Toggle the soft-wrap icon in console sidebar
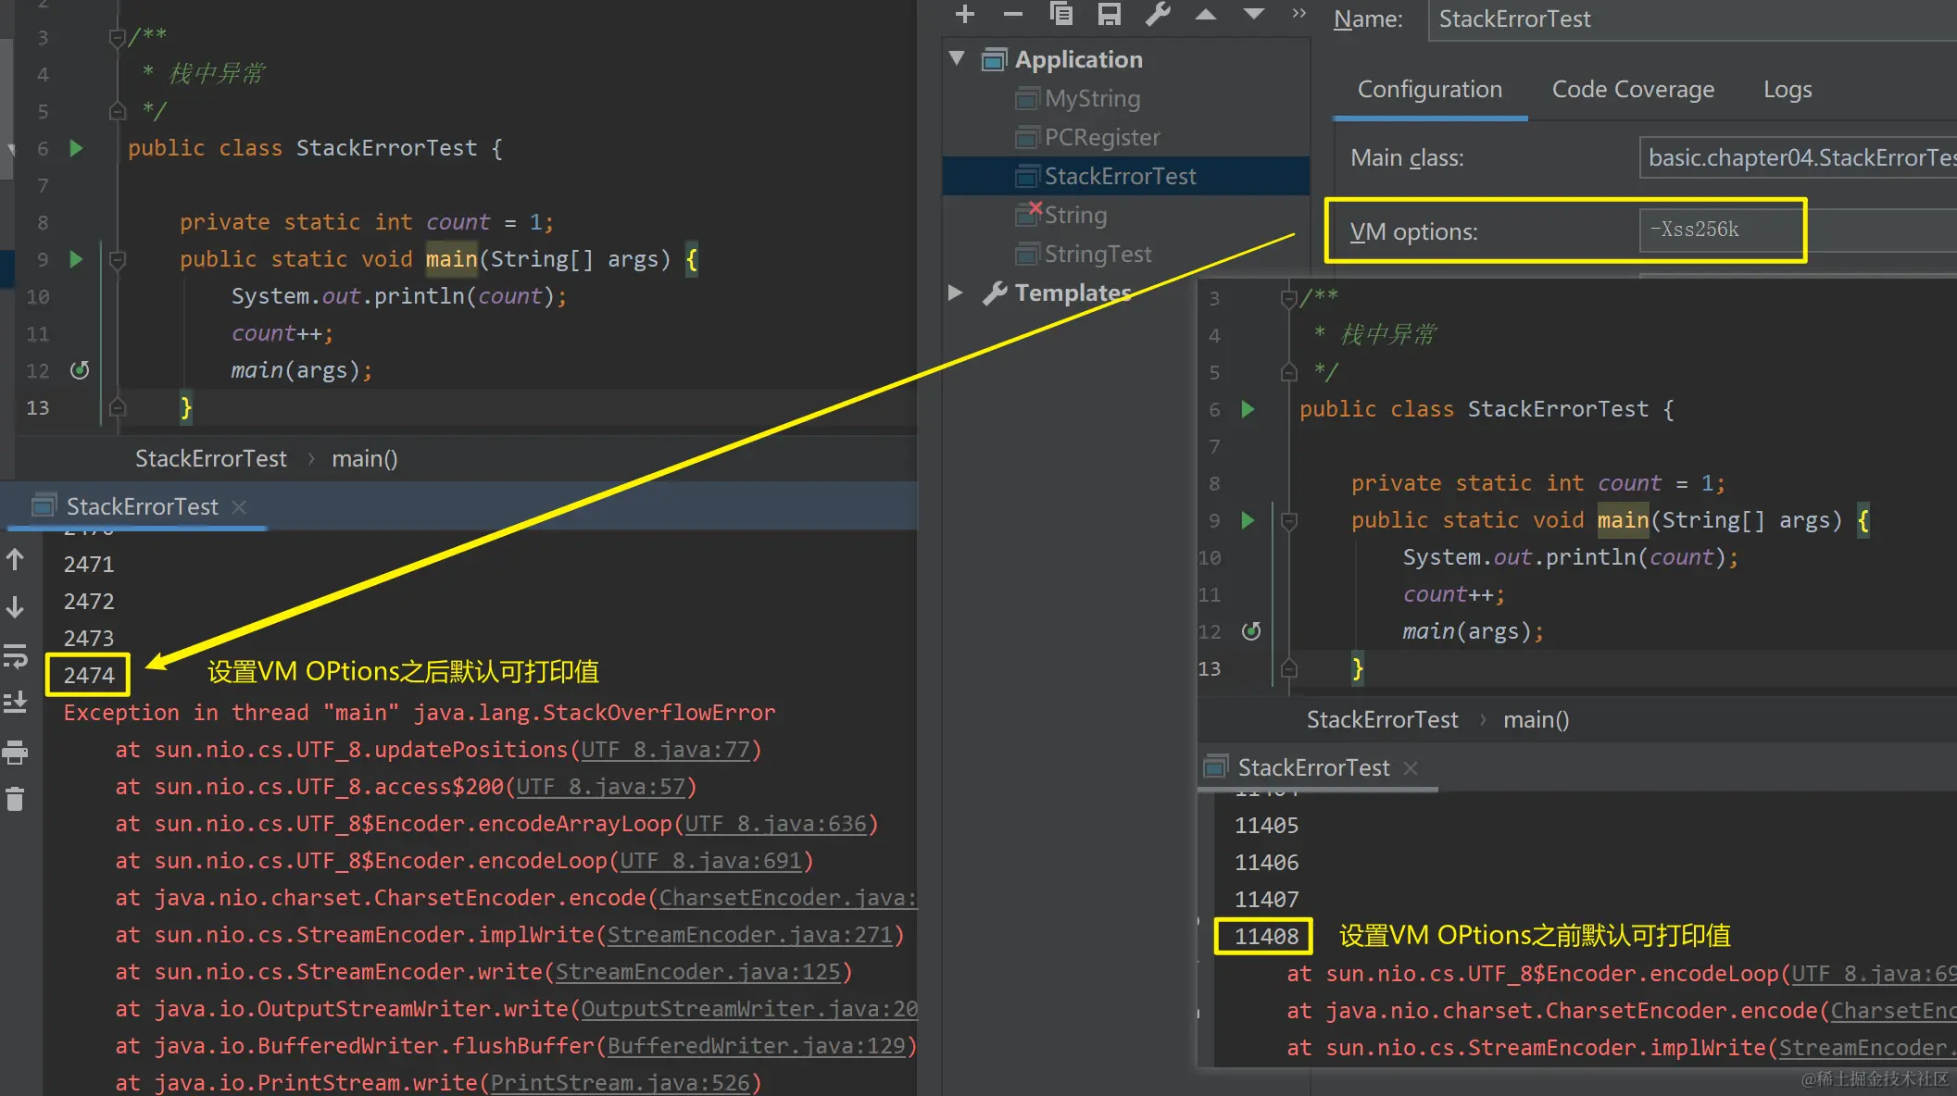1957x1096 pixels. [x=15, y=656]
